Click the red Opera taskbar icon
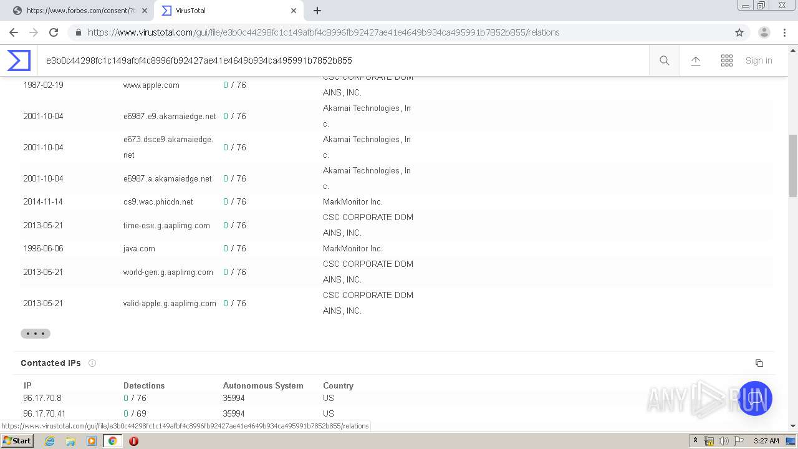Image resolution: width=798 pixels, height=449 pixels. coord(133,441)
